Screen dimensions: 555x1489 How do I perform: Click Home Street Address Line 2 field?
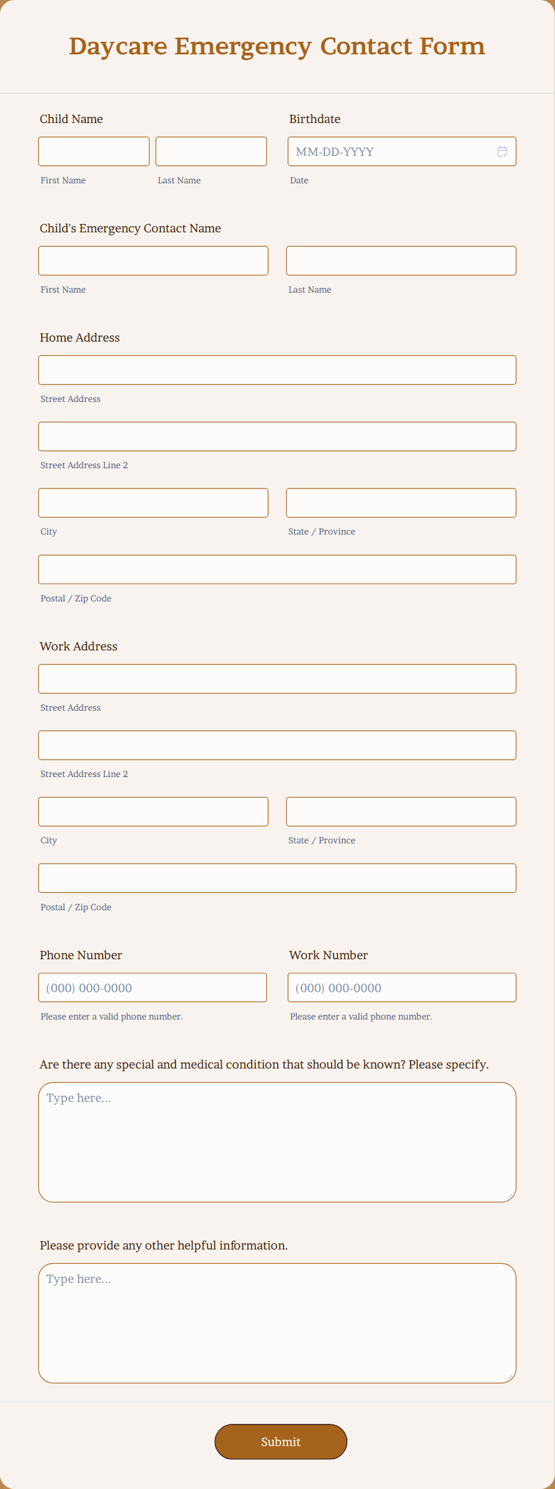coord(277,436)
